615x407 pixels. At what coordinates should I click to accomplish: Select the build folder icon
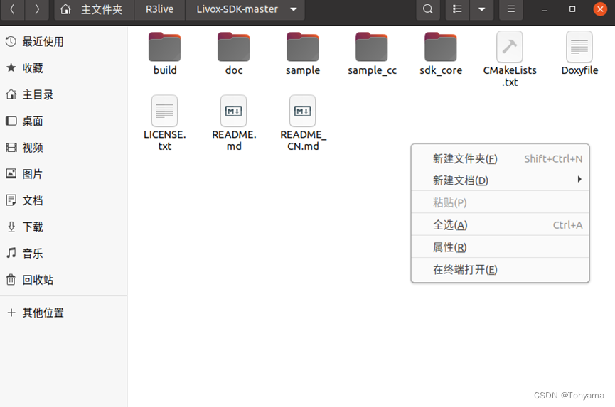tap(165, 47)
